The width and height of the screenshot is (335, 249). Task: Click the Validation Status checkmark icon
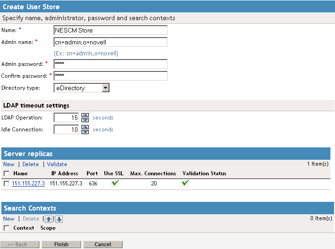[x=185, y=183]
